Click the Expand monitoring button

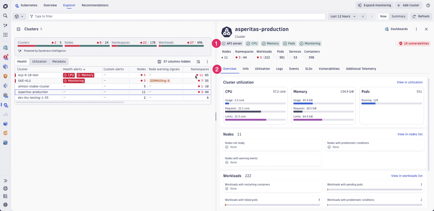click(x=375, y=5)
